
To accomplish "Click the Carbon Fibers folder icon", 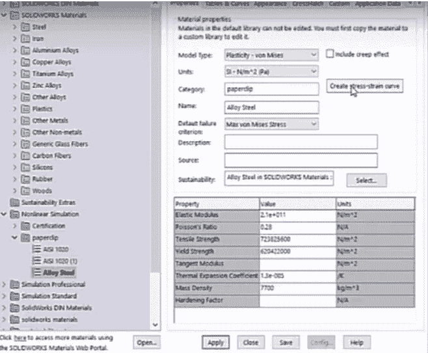I will 25,156.
